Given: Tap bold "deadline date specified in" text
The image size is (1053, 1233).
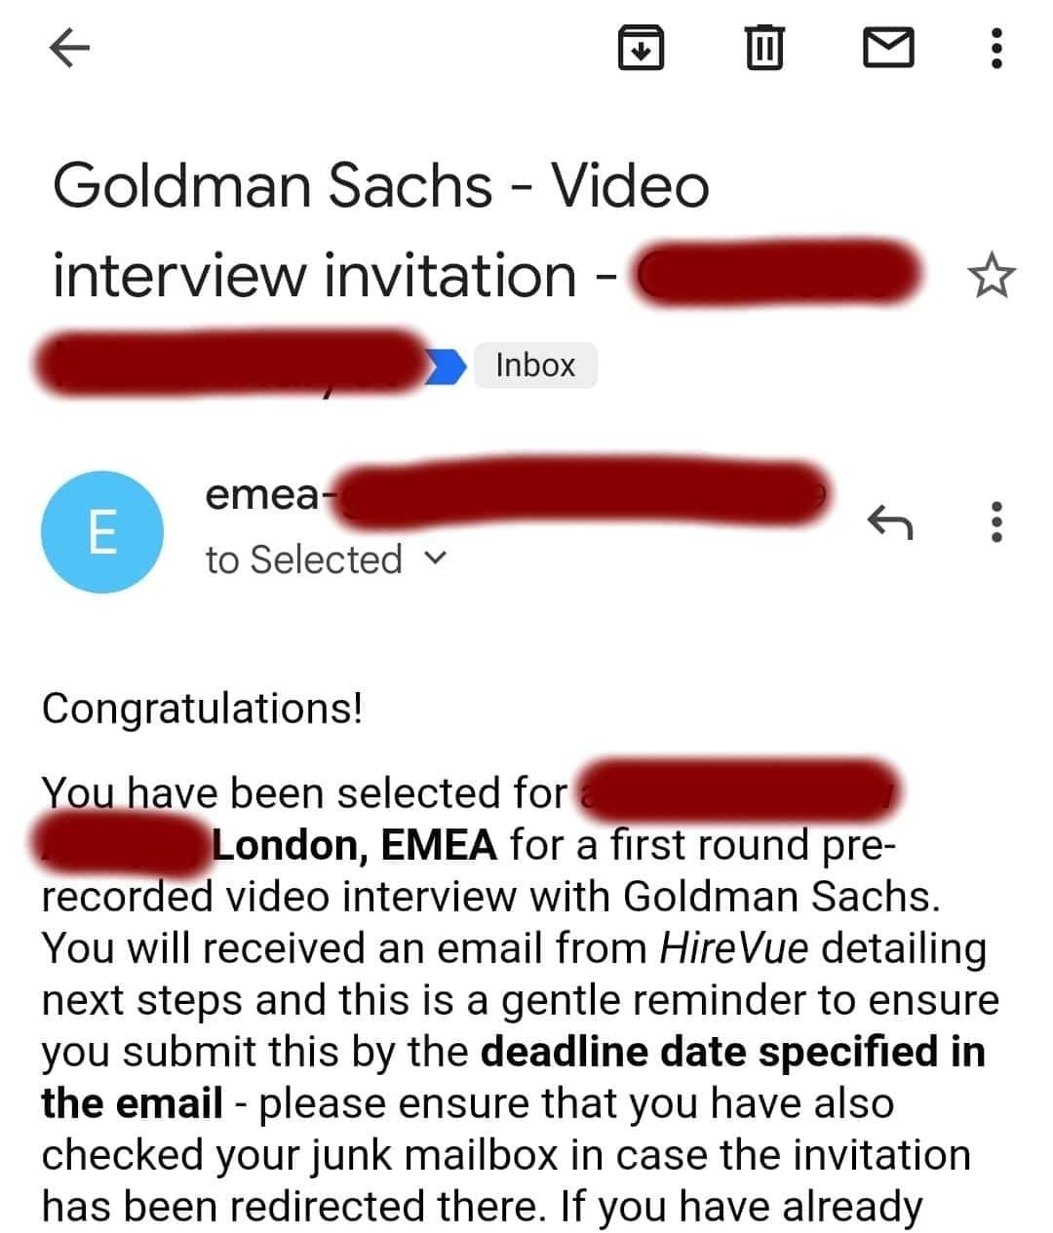Looking at the screenshot, I should pyautogui.click(x=733, y=1052).
